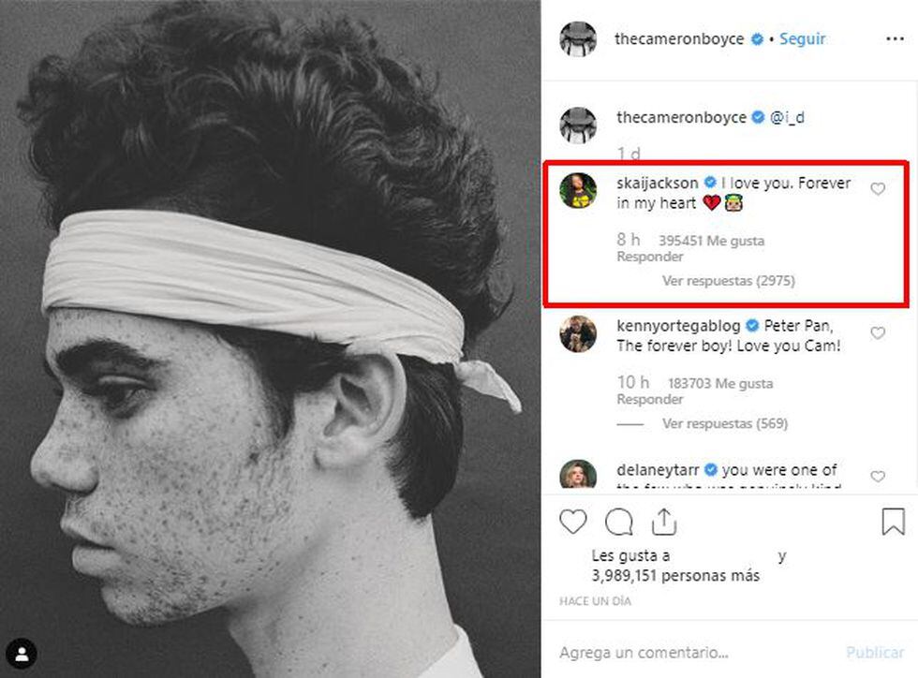Open the comment bubble icon
Image resolution: width=918 pixels, height=678 pixels.
[619, 523]
